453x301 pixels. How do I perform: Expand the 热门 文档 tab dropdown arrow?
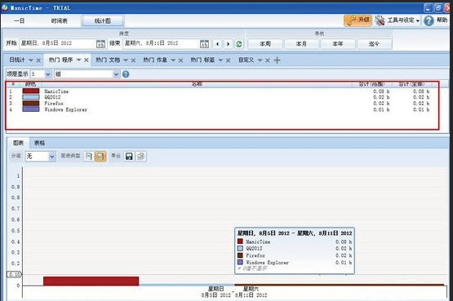[x=126, y=60]
